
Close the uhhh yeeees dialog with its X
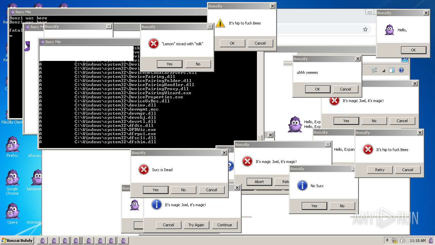coord(358,59)
